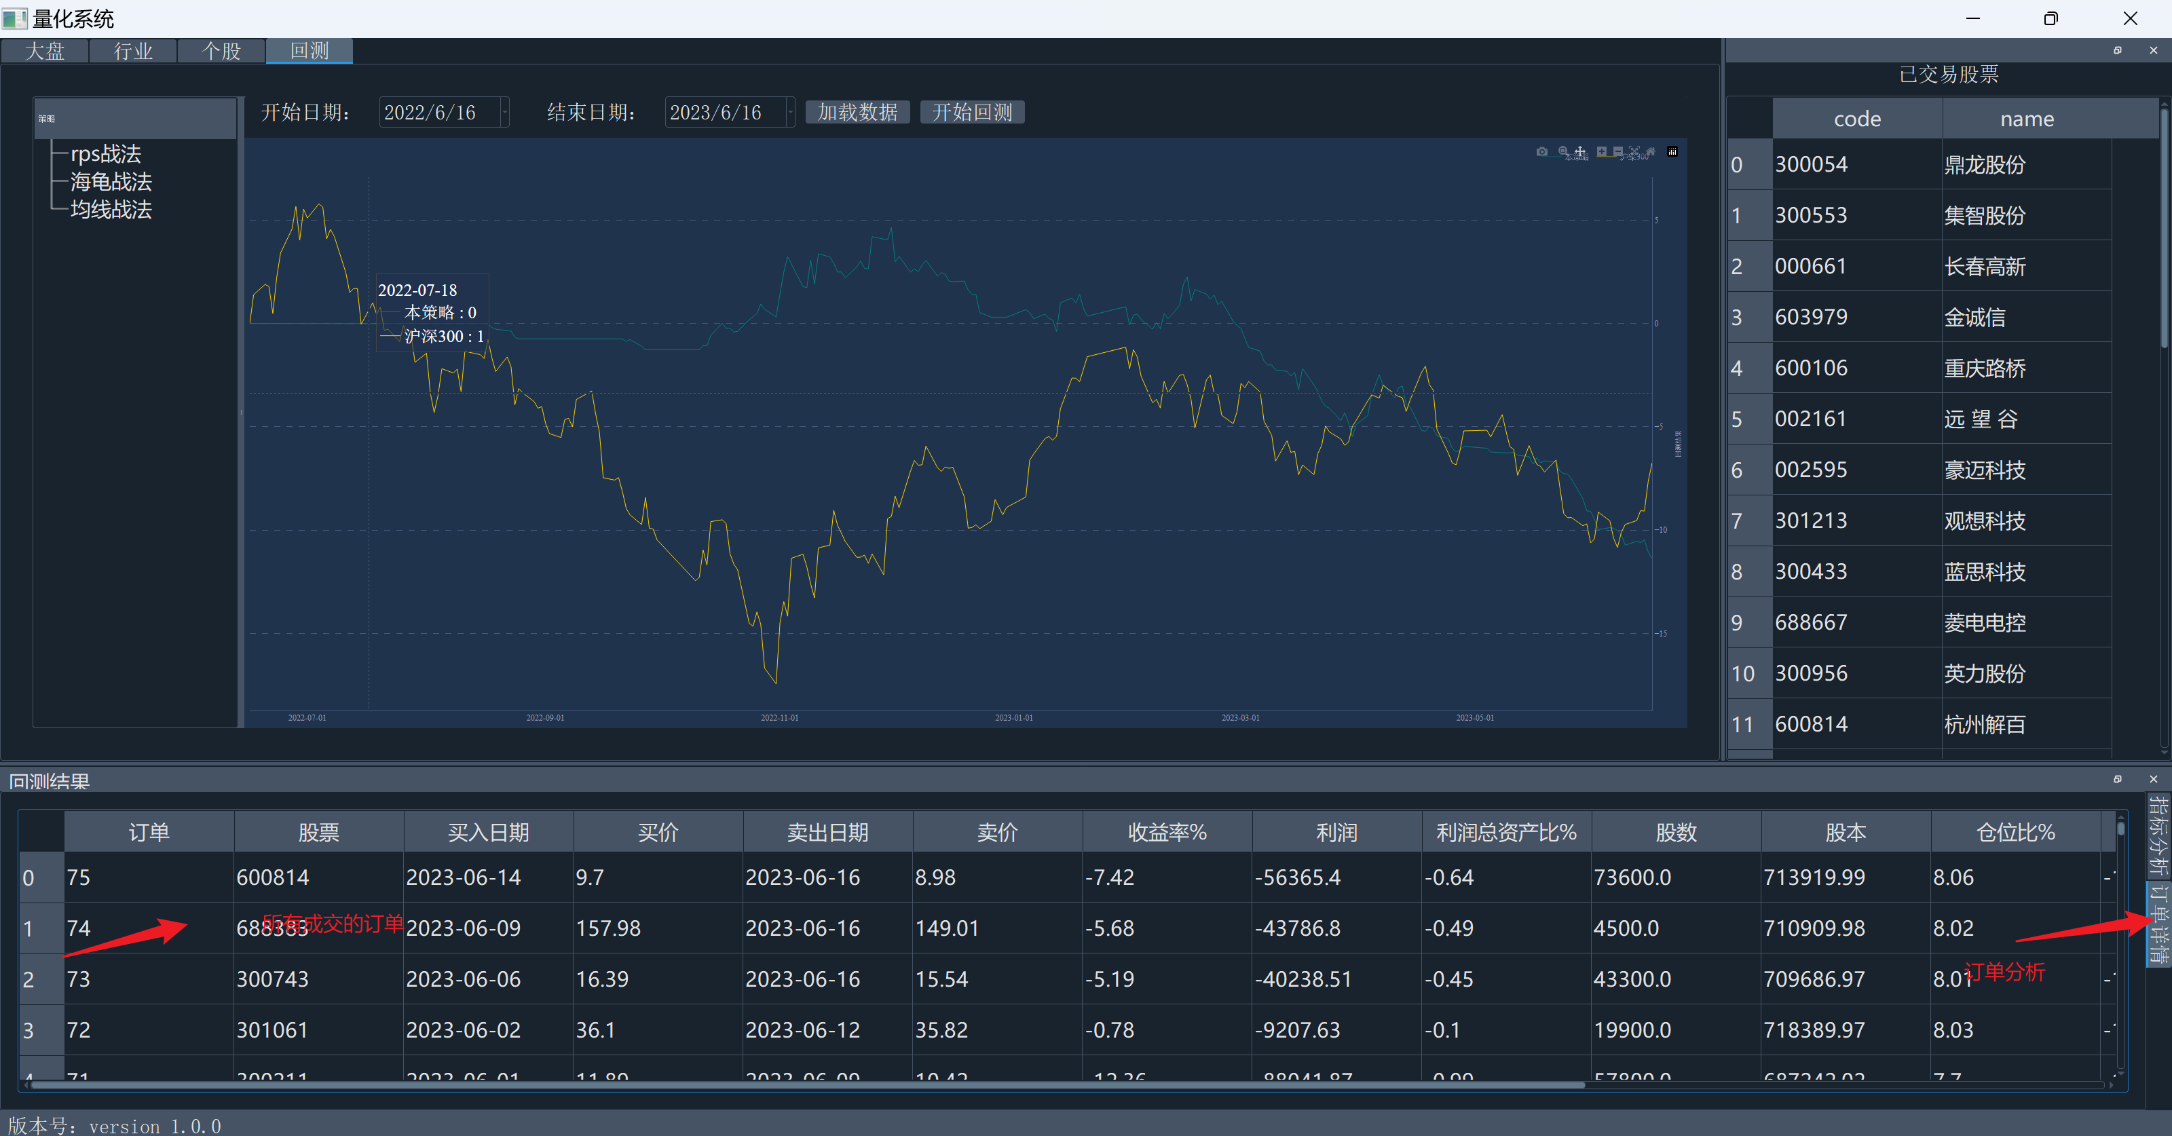The width and height of the screenshot is (2172, 1136).
Task: Select stock row 长春高新
Action: [2027, 266]
